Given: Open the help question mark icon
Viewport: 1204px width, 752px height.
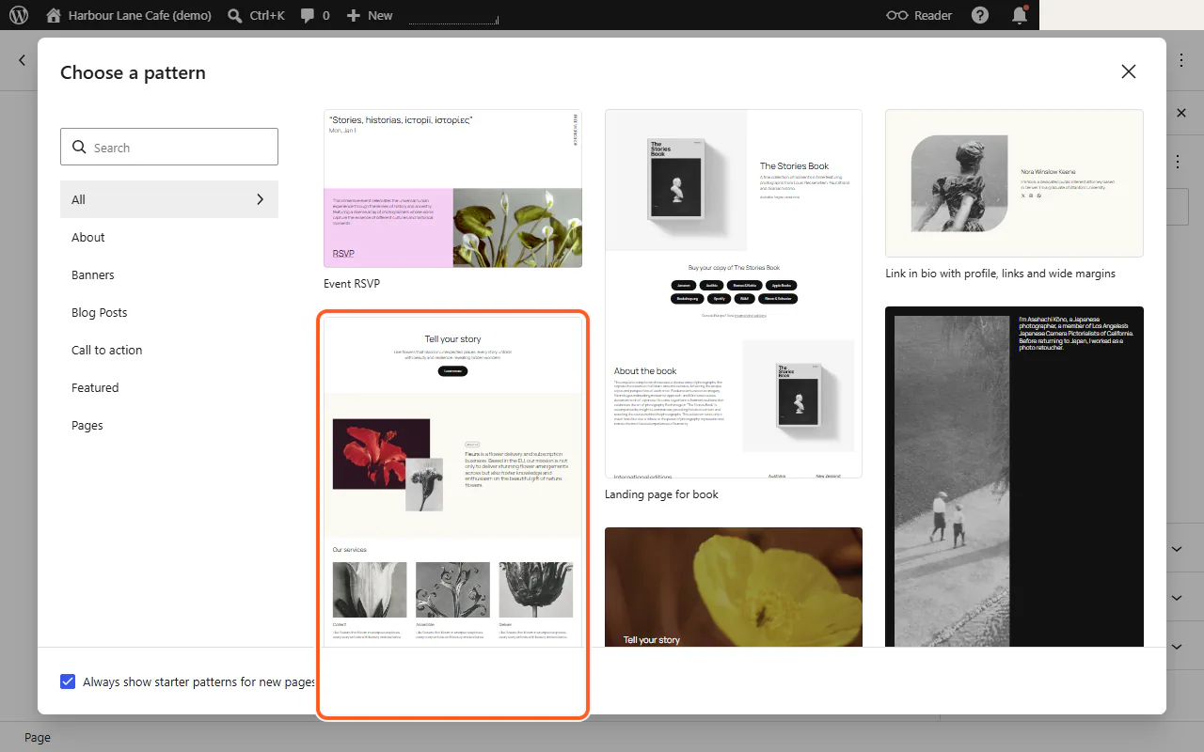Looking at the screenshot, I should point(980,15).
